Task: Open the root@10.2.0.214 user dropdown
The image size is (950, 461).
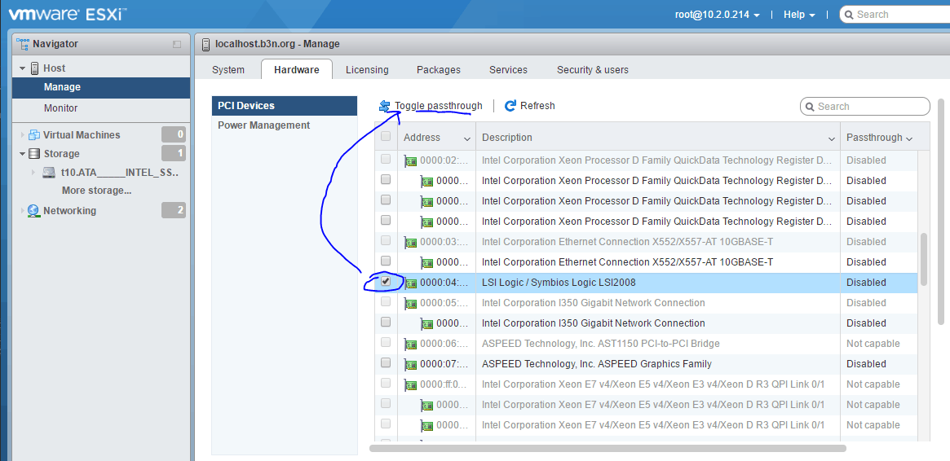Action: click(718, 15)
